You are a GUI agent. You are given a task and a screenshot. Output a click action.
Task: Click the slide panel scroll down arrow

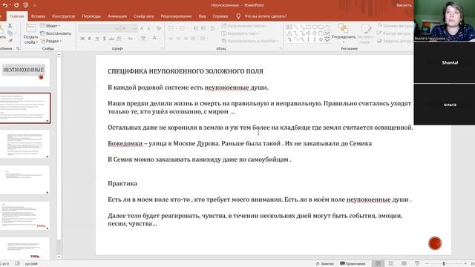click(x=59, y=257)
